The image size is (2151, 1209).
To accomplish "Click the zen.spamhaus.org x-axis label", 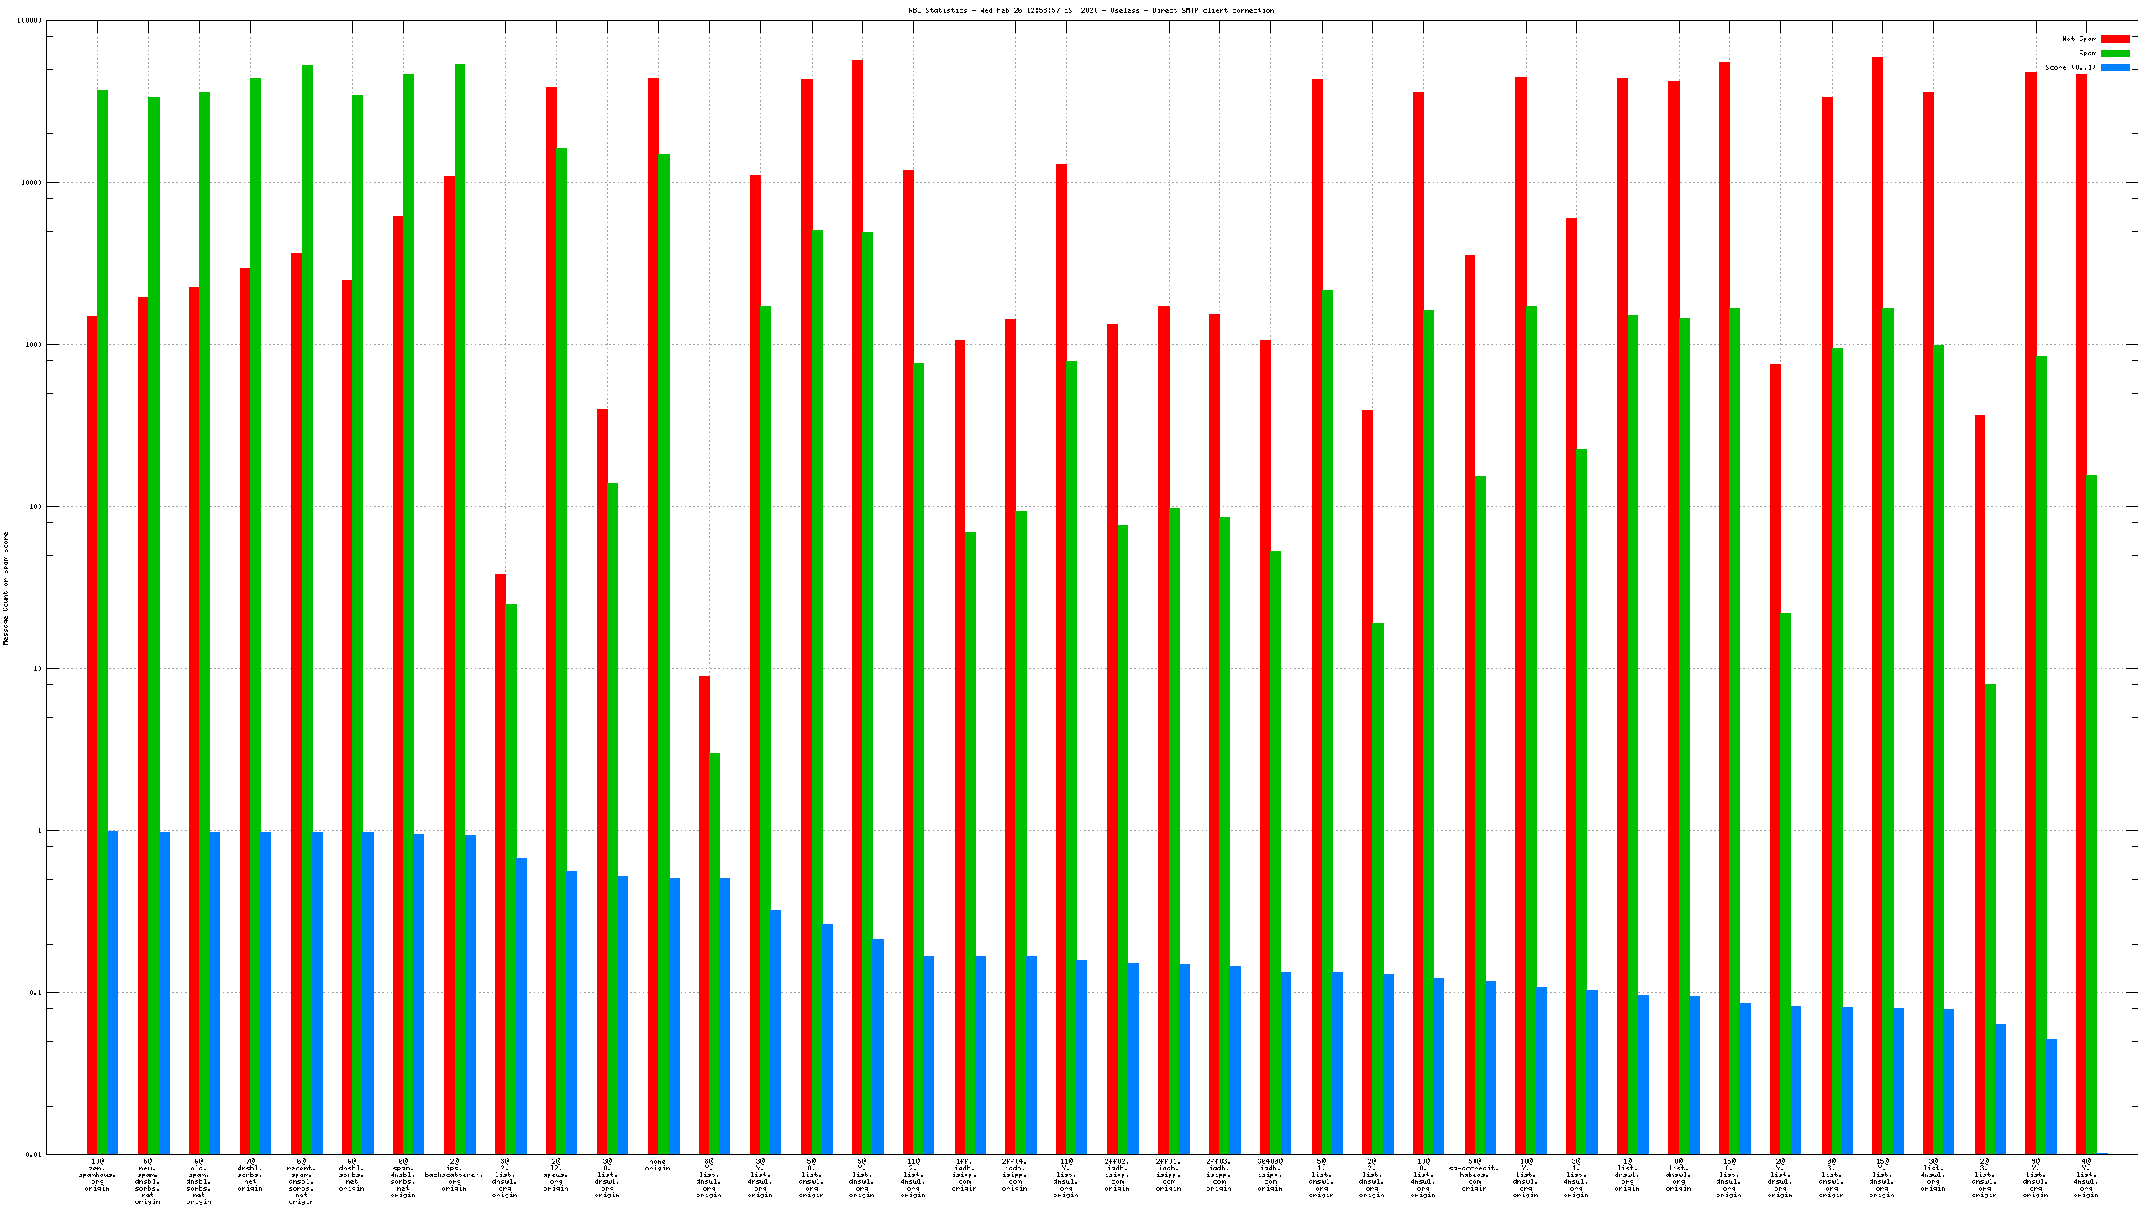I will (97, 1175).
